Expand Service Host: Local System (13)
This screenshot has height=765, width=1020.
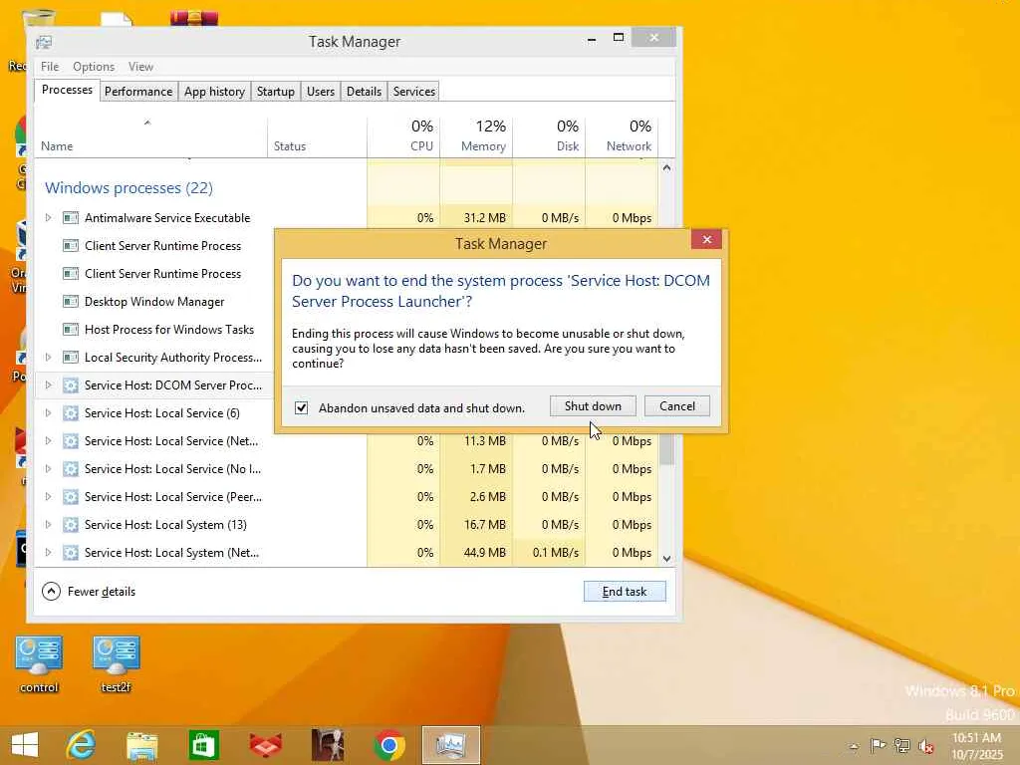(48, 525)
